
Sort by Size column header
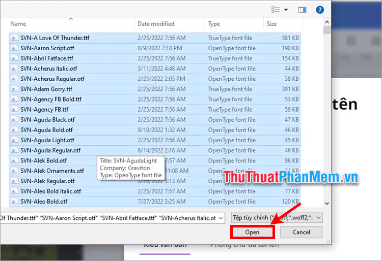271,24
